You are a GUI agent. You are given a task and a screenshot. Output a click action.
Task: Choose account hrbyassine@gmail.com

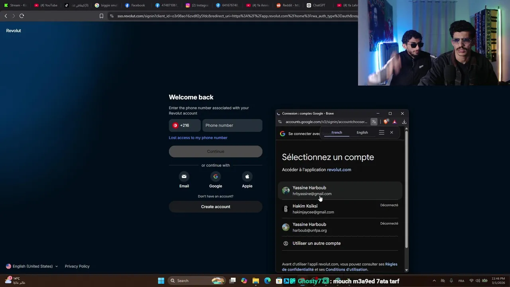coord(340,191)
